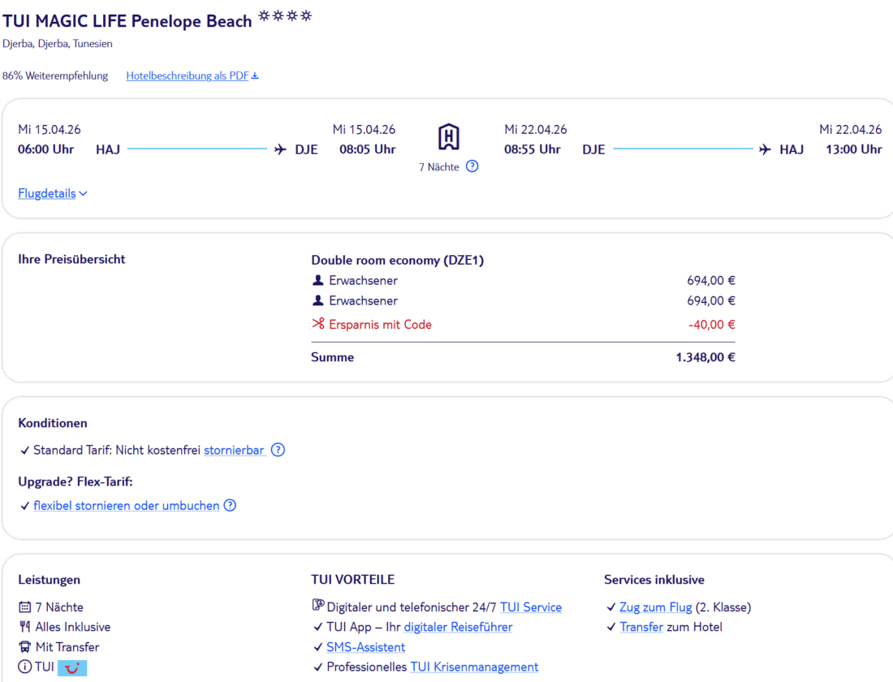Open the TUI Krisenmanagement link
This screenshot has width=893, height=682.
474,667
